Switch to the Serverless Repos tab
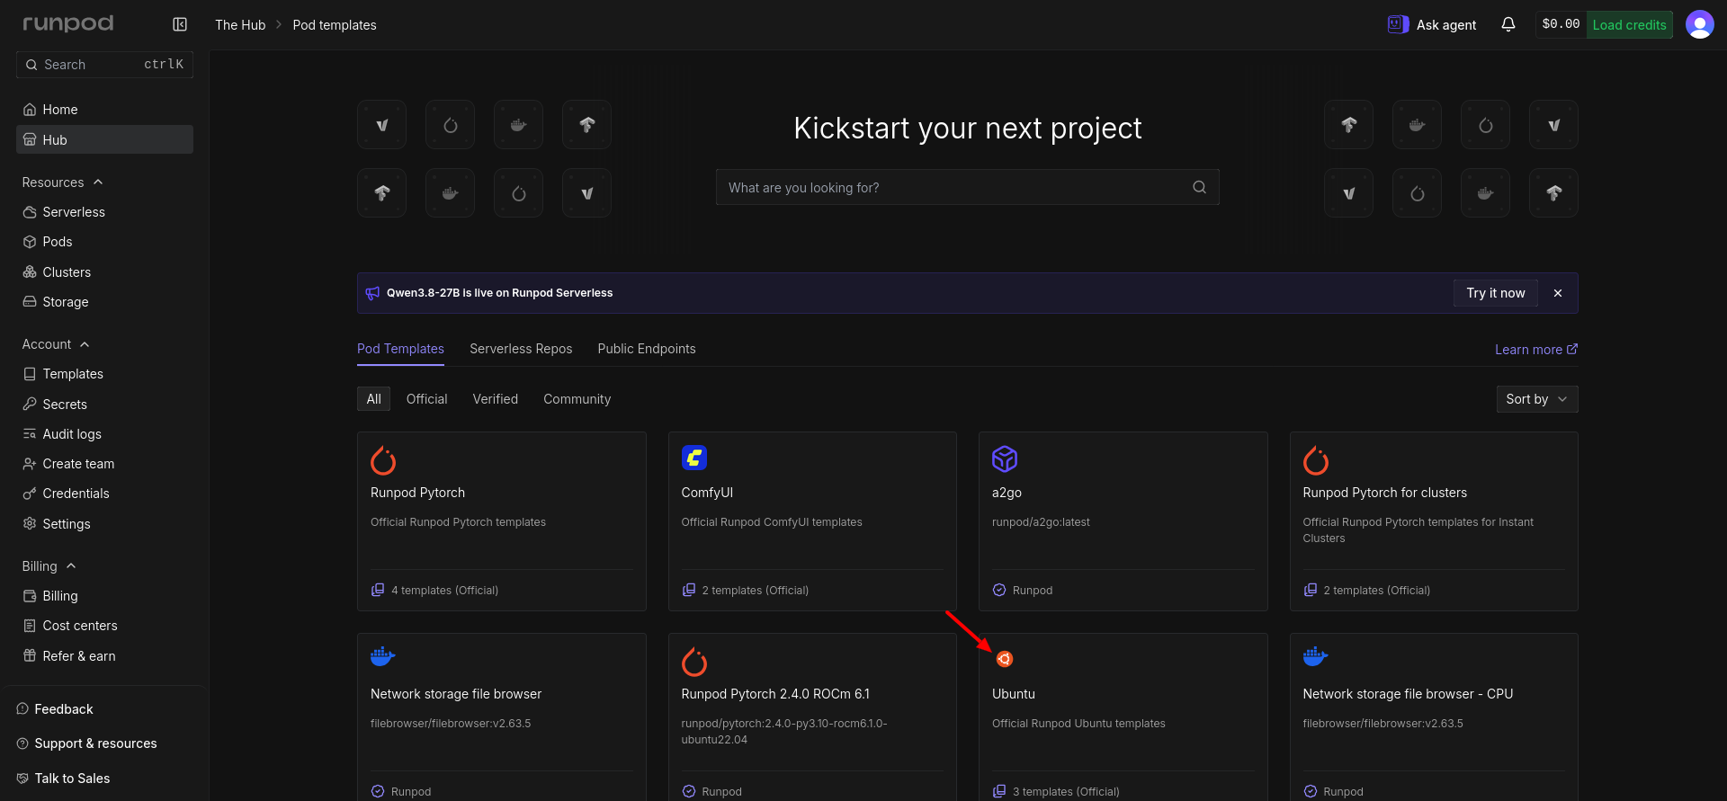 coord(521,349)
